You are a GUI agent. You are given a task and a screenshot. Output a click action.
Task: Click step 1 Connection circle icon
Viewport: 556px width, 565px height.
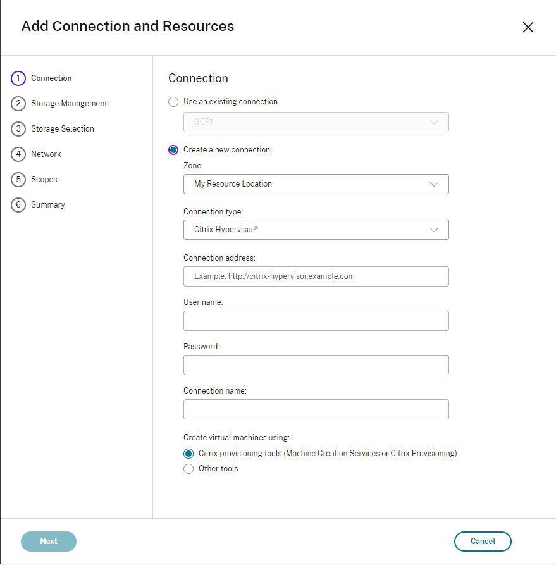click(x=18, y=78)
